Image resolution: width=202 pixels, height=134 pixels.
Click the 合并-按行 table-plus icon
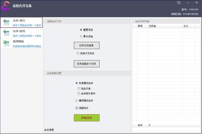[x=6, y=23]
